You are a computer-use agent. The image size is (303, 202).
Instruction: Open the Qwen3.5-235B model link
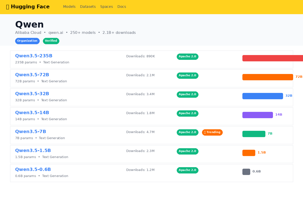(34, 56)
